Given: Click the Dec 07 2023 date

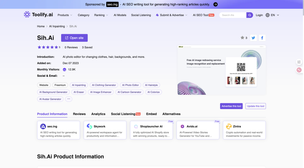Looking at the screenshot, I should point(71,63).
